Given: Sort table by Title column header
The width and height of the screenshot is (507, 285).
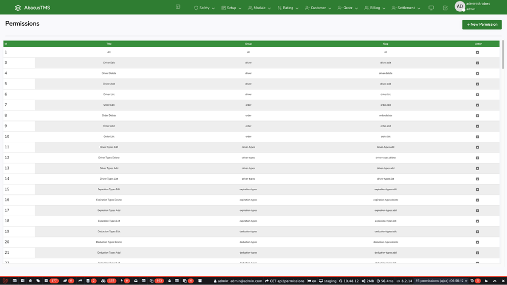Looking at the screenshot, I should (x=109, y=44).
